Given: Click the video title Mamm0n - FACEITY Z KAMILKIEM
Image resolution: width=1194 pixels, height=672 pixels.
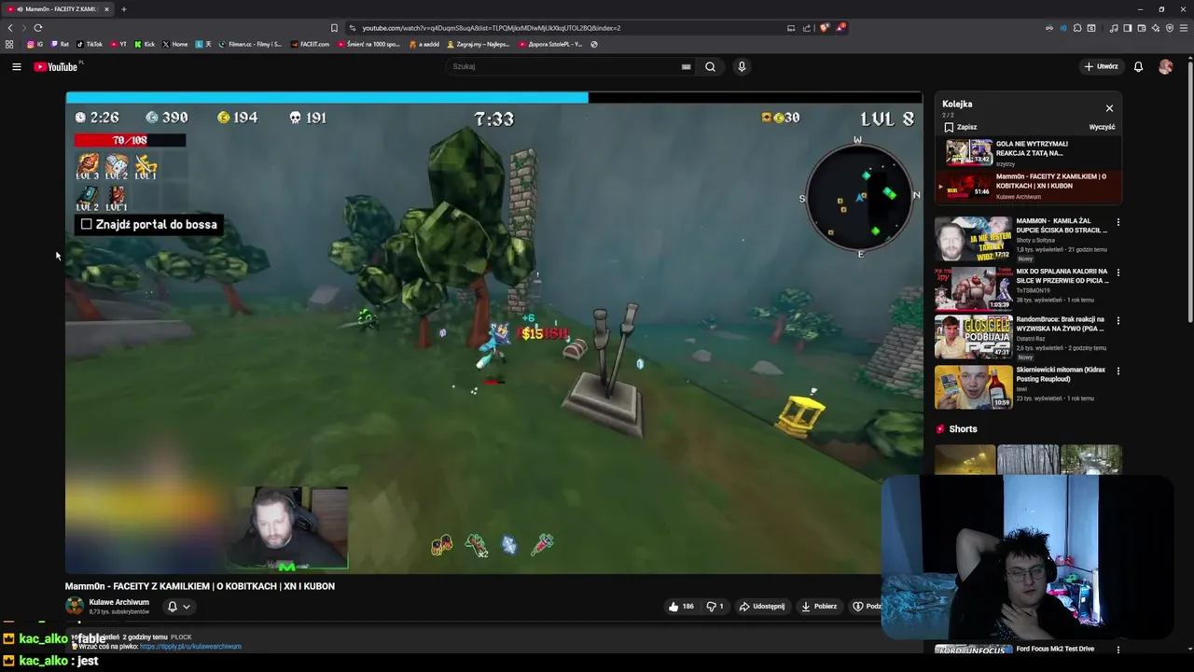Looking at the screenshot, I should 200,586.
